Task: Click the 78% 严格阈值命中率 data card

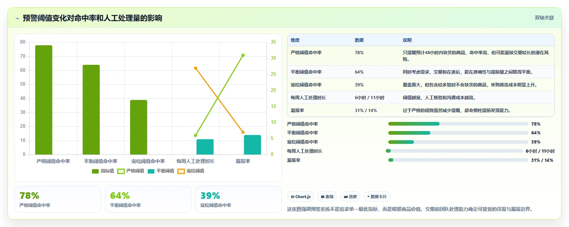Action: (58, 199)
